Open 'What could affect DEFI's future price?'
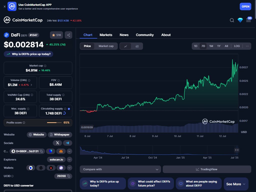The width and height of the screenshot is (256, 192). point(151,183)
